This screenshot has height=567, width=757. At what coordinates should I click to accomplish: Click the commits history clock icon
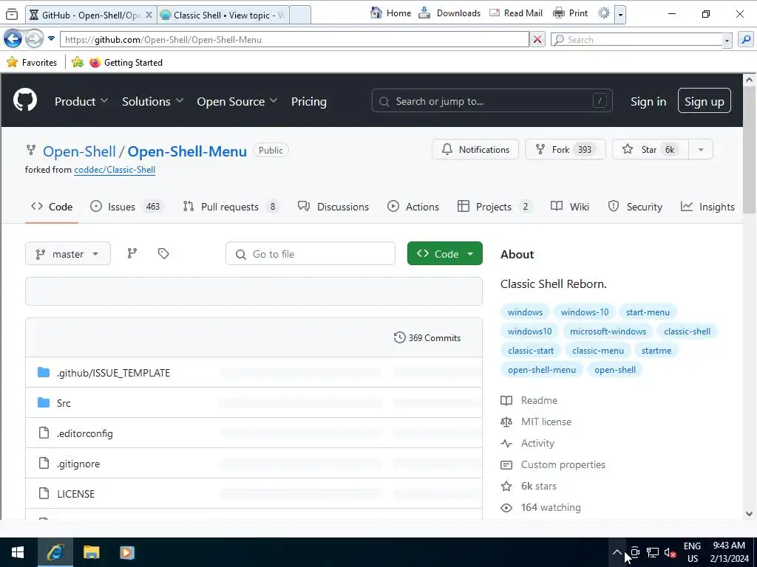pyautogui.click(x=399, y=337)
